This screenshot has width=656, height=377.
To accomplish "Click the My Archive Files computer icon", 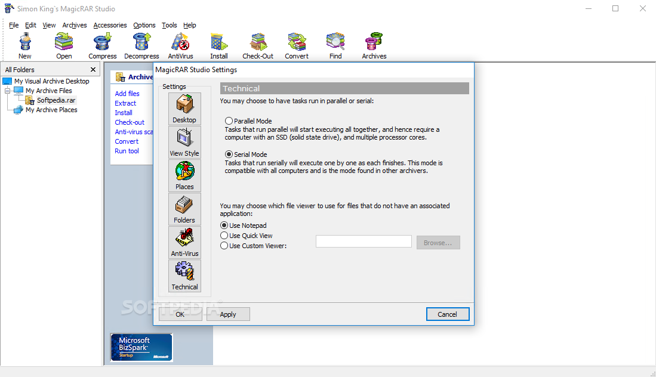I will tap(19, 91).
